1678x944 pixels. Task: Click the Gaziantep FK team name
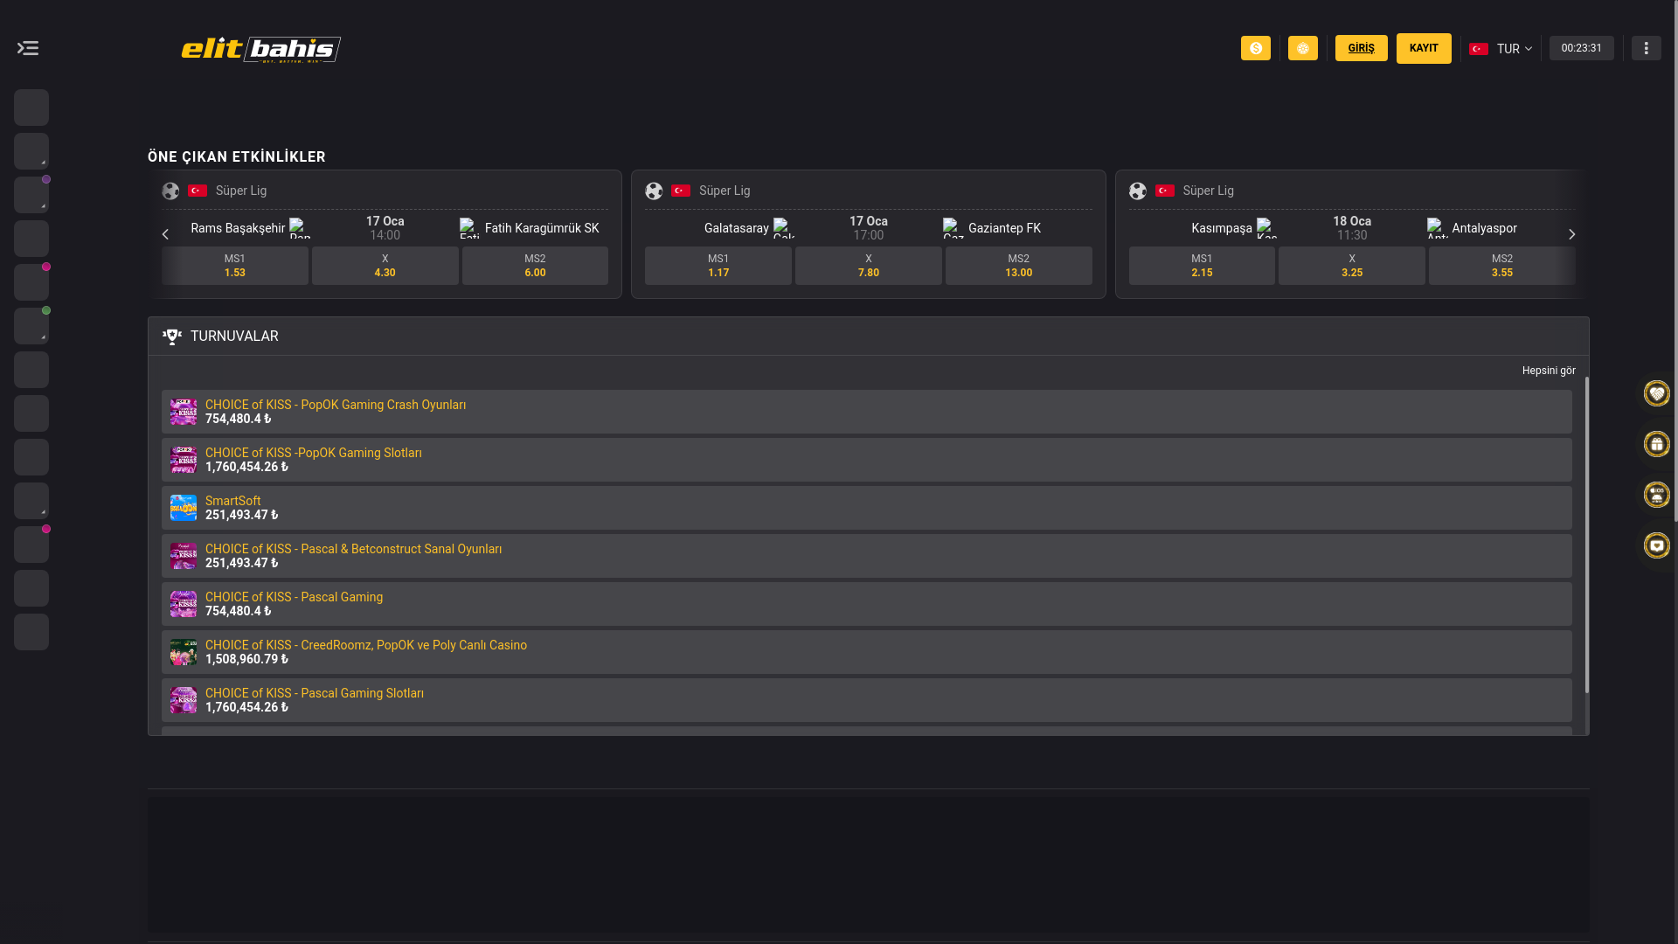1004,228
